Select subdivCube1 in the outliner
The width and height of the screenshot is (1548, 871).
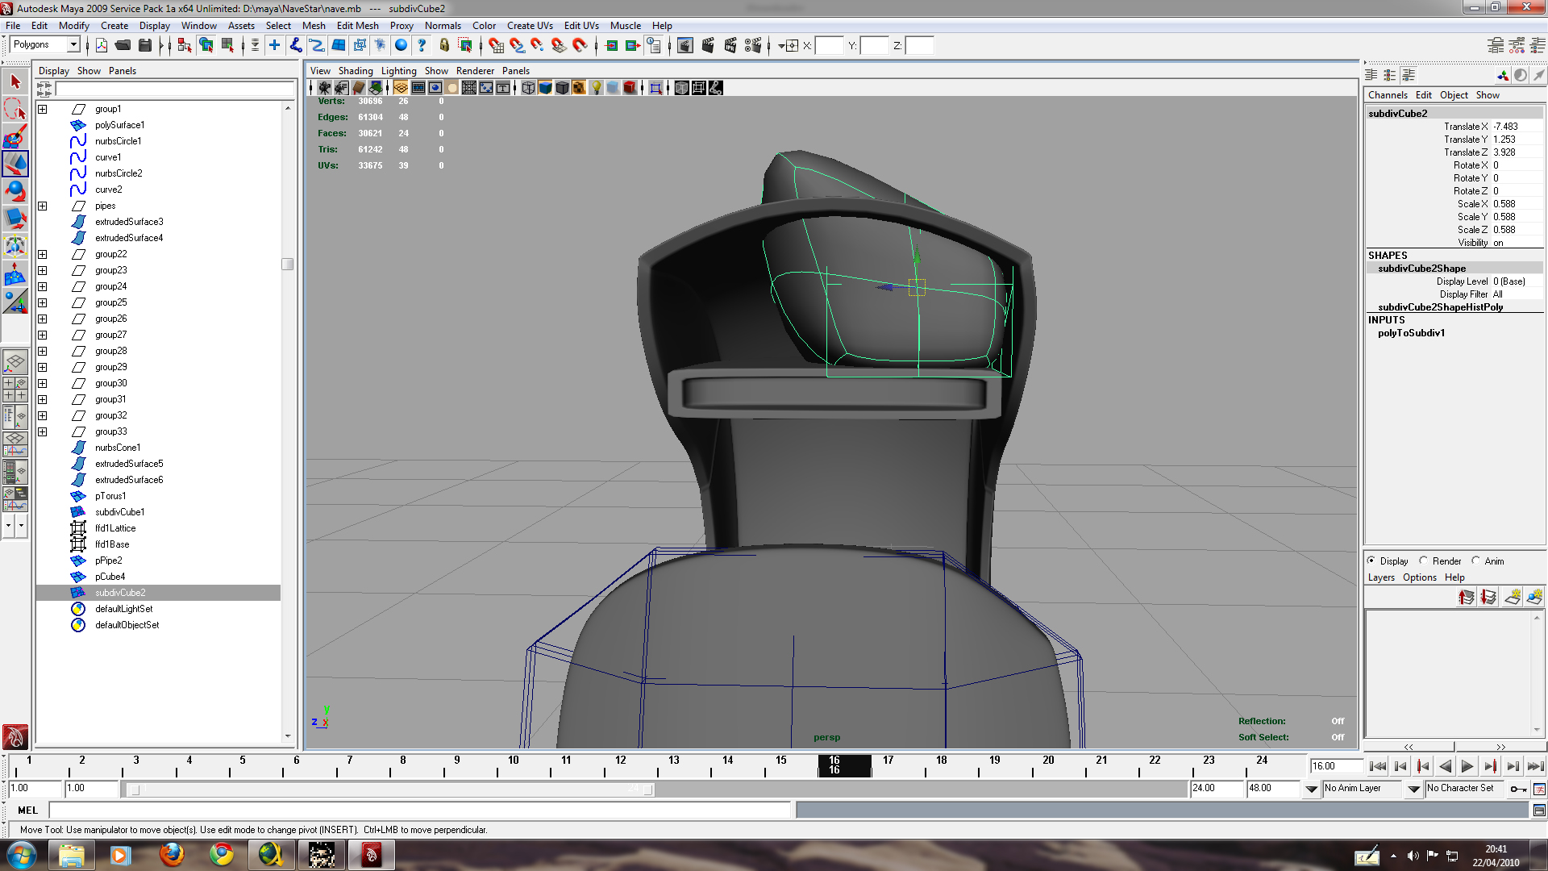[119, 512]
